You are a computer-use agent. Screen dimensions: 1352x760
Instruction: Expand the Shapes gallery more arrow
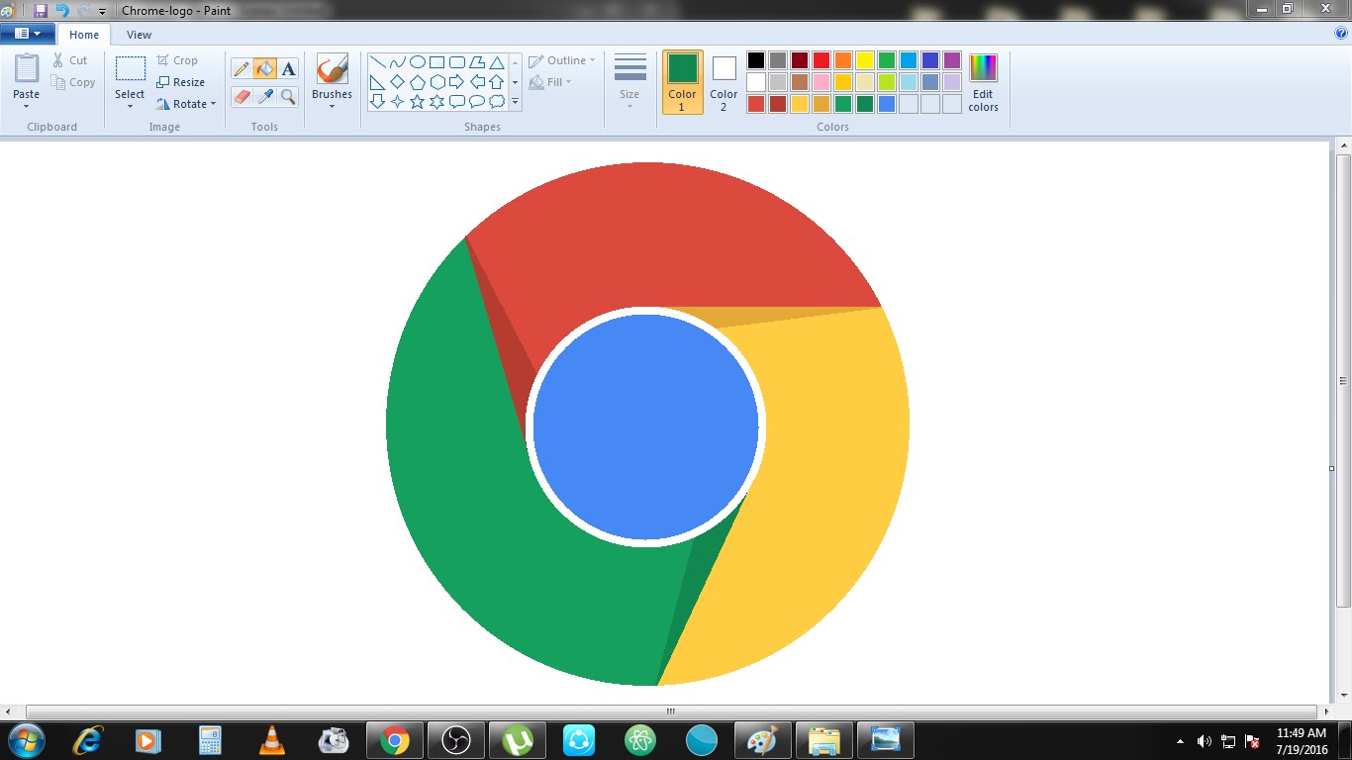point(515,101)
